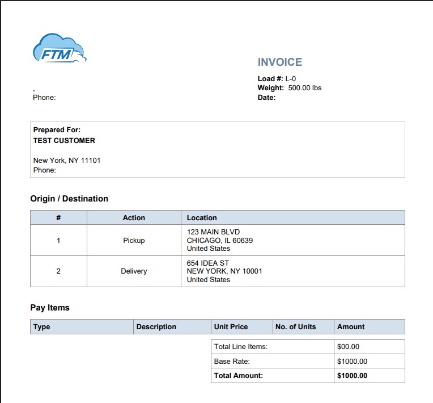
Task: Click the INVOICE heading
Action: (x=280, y=62)
